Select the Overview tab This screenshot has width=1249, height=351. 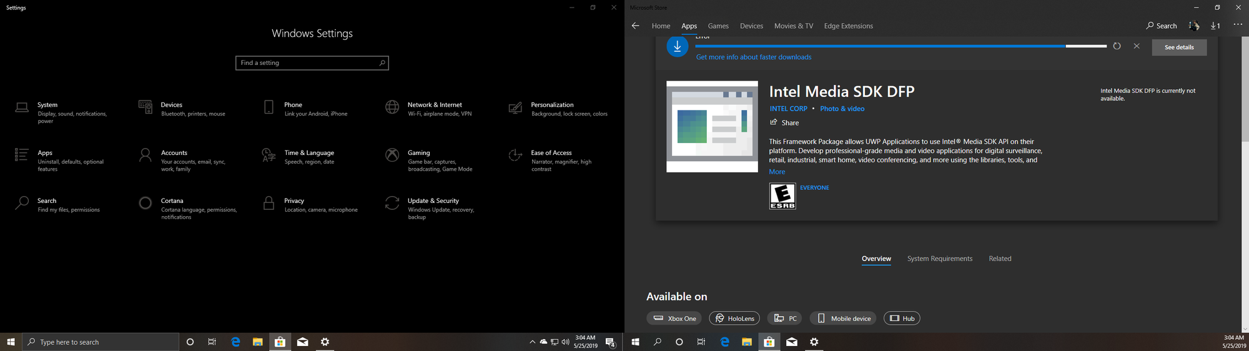[876, 259]
